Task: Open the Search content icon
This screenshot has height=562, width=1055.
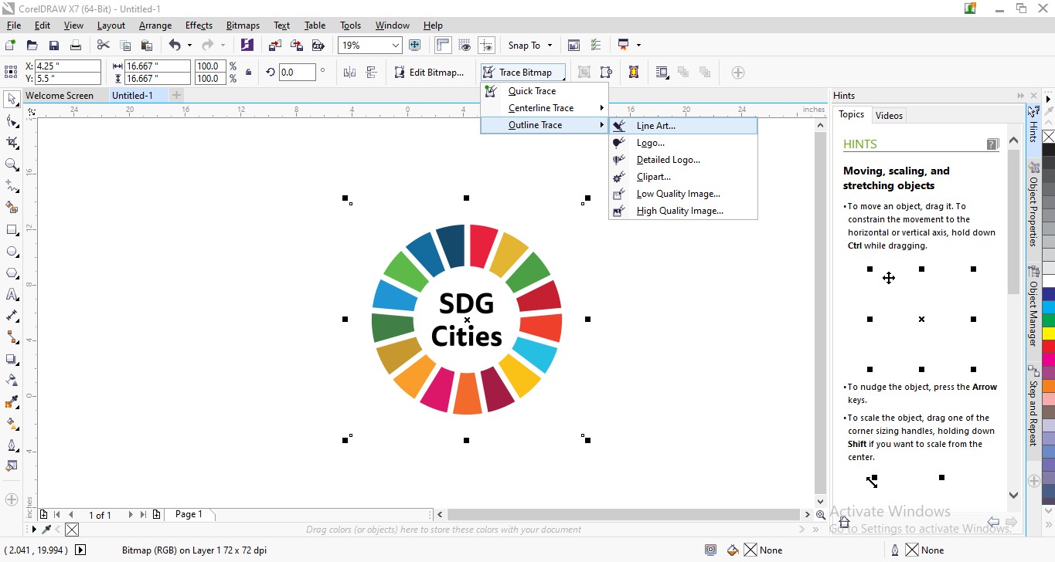Action: pyautogui.click(x=247, y=46)
